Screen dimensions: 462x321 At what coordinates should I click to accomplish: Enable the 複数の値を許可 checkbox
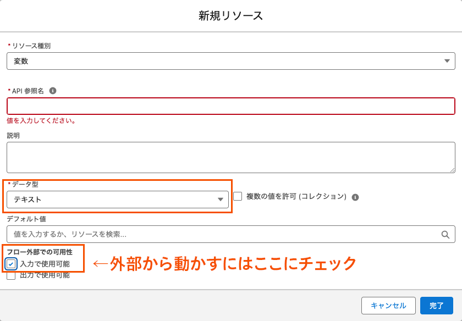click(x=238, y=196)
